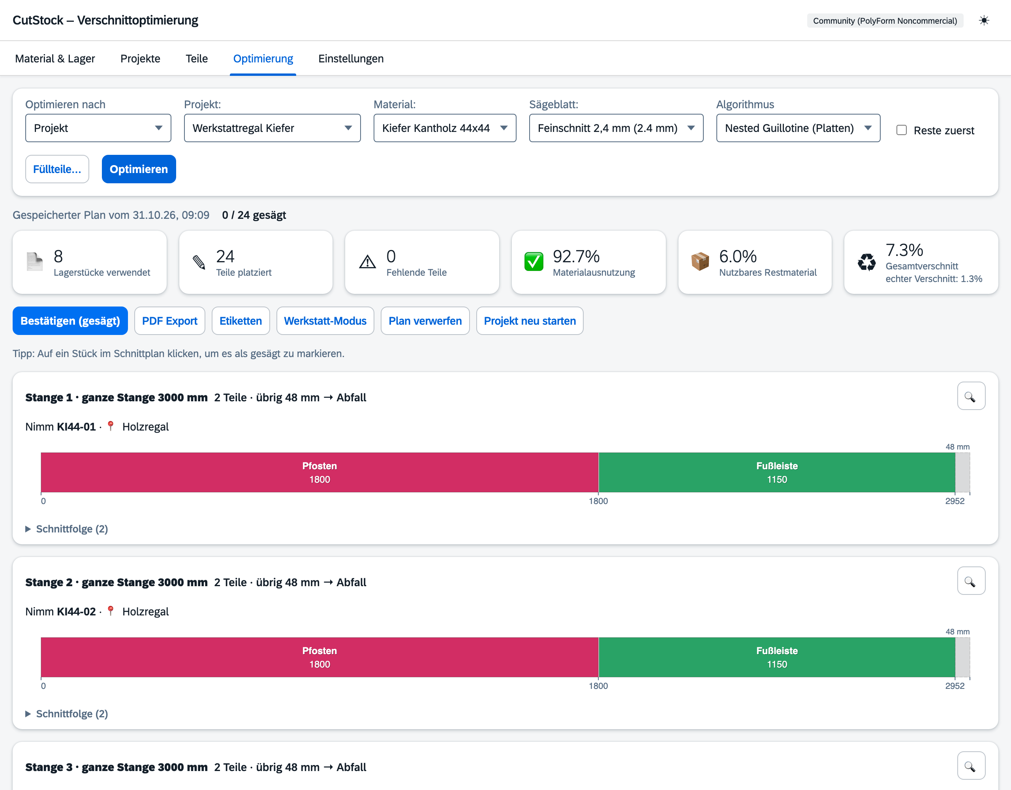This screenshot has height=790, width=1011.
Task: Click the Etiketten button
Action: pos(241,321)
